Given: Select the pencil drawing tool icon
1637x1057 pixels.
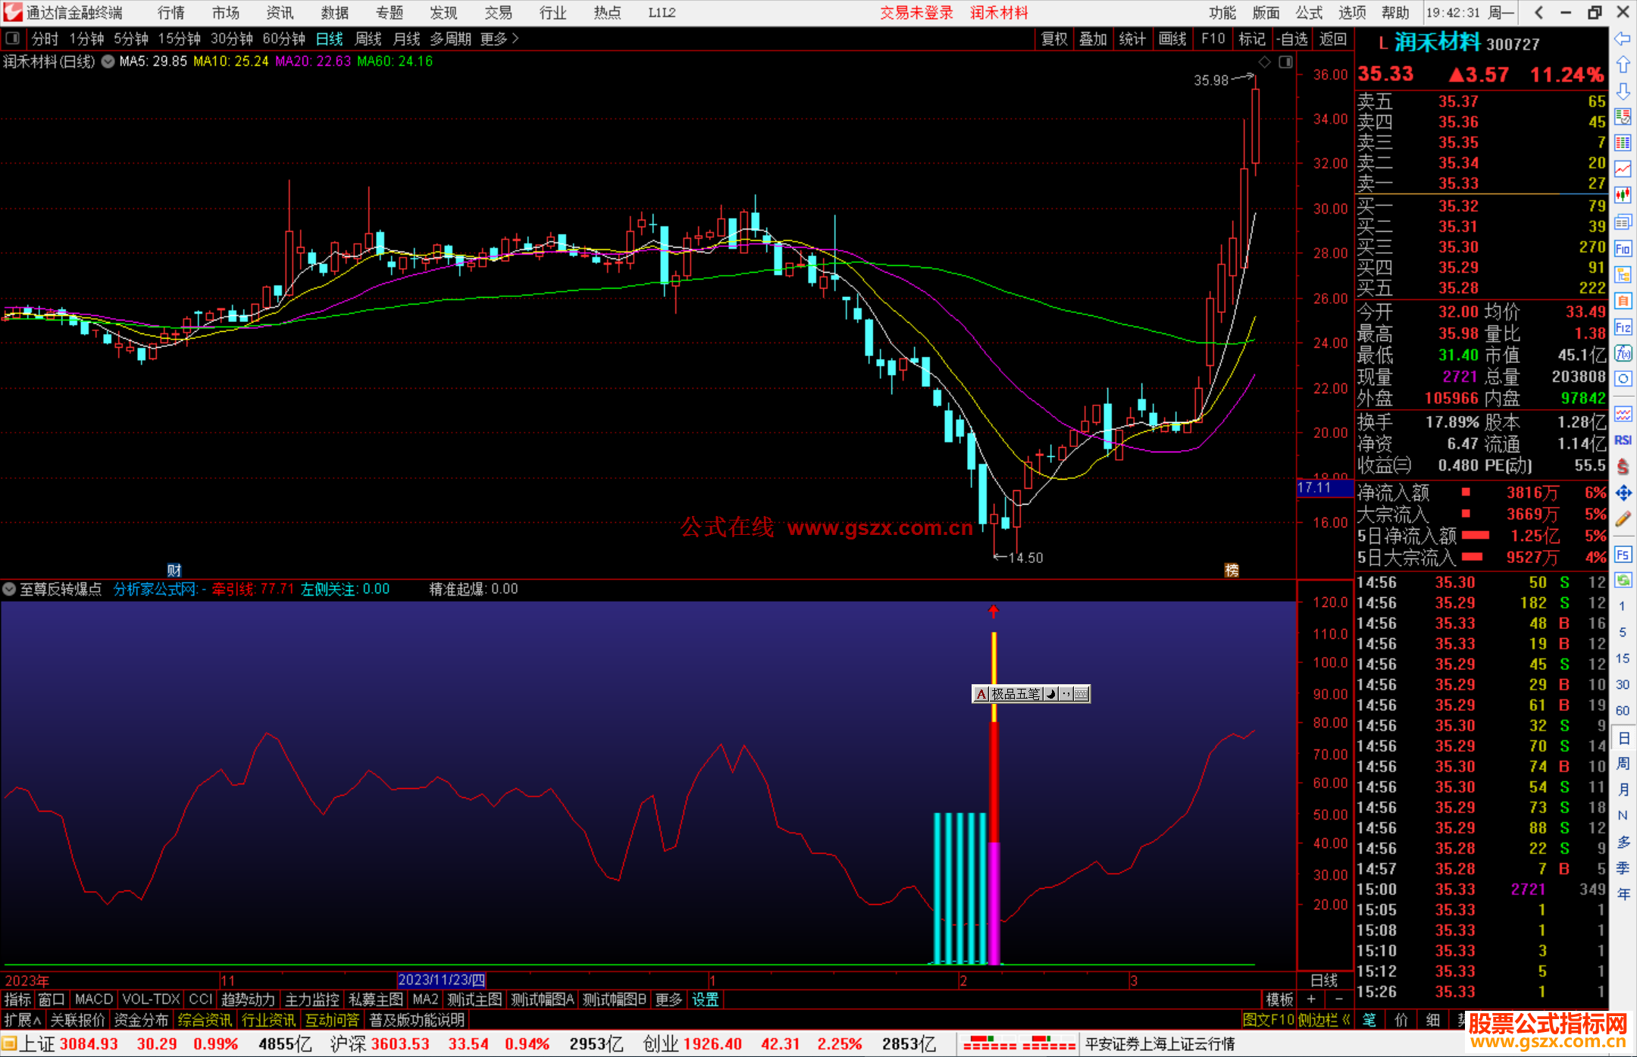Looking at the screenshot, I should coord(1623,519).
